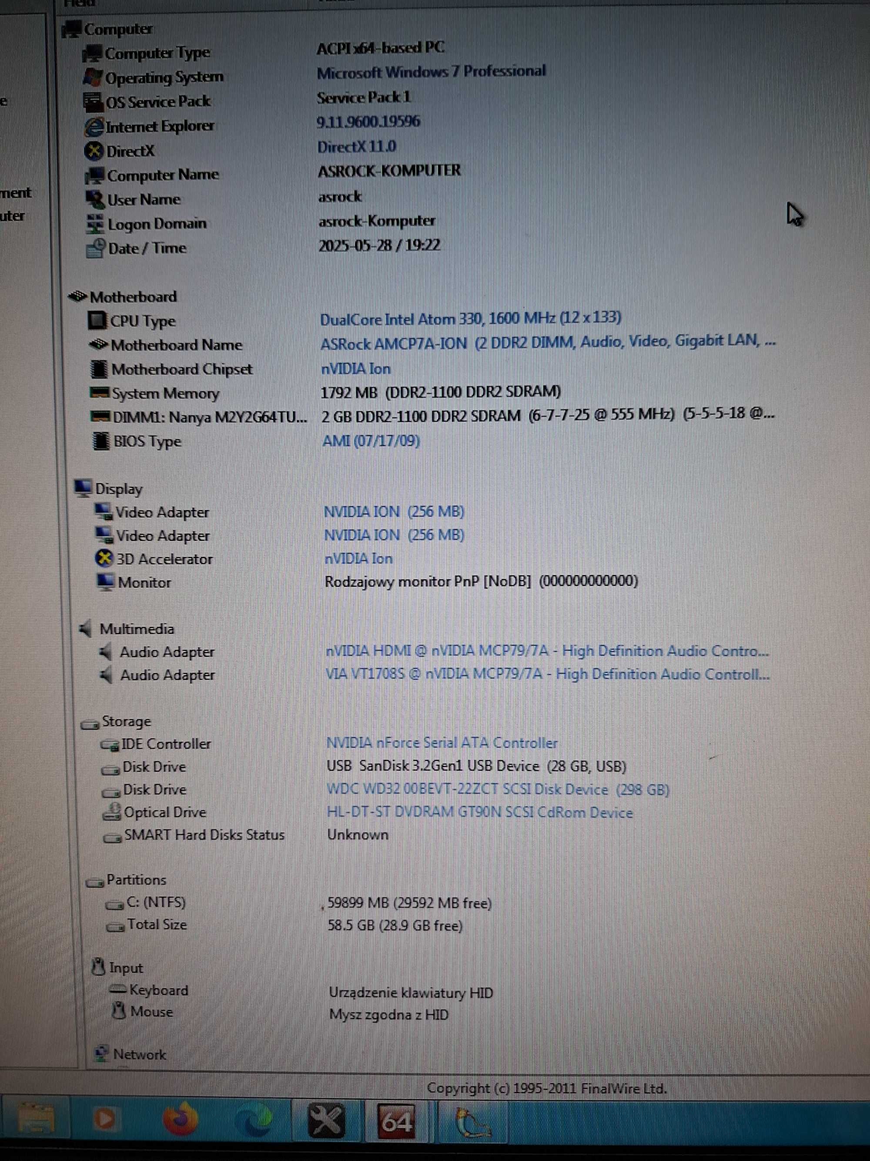Open Microsoft Edge from the taskbar
The height and width of the screenshot is (1161, 870).
[x=253, y=1120]
